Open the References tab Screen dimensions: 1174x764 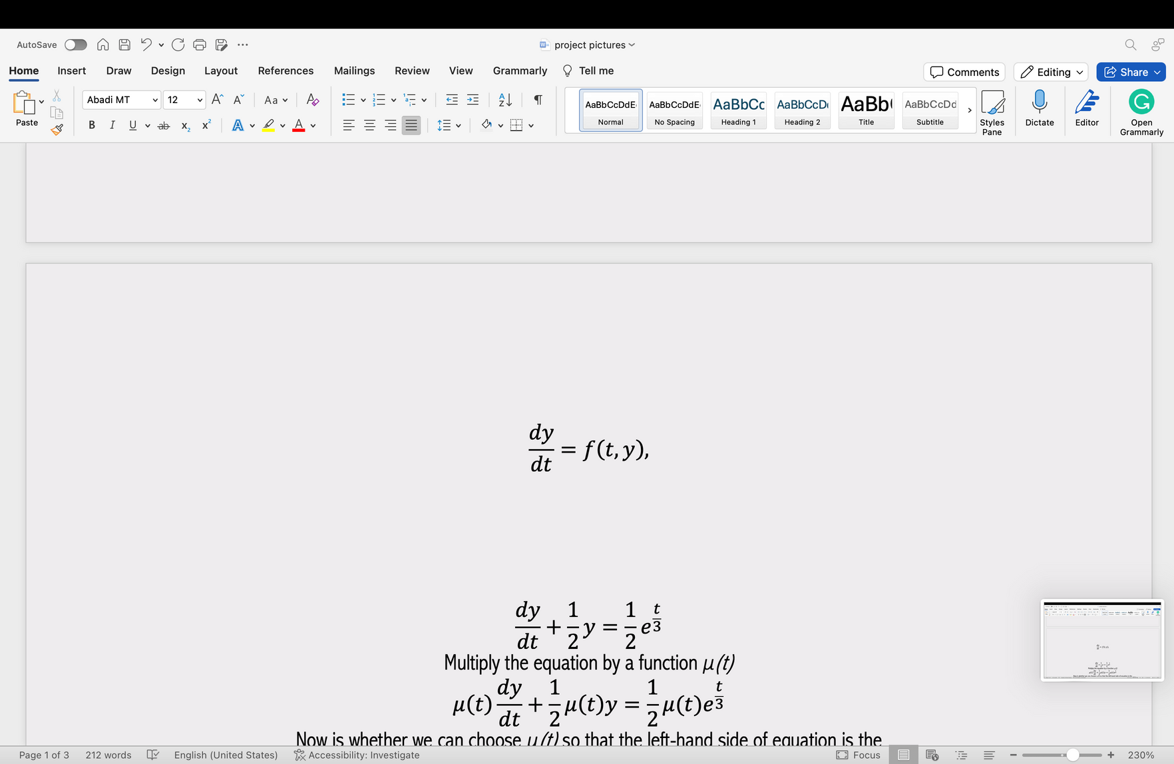click(x=286, y=71)
